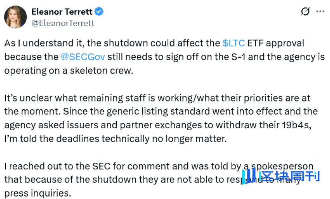The image size is (330, 199).
Task: Click the Grok slashed-circle icon
Action: pos(305,11)
